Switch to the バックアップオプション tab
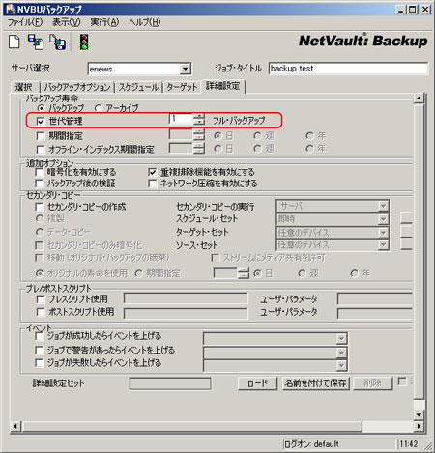The image size is (435, 453). [x=77, y=87]
